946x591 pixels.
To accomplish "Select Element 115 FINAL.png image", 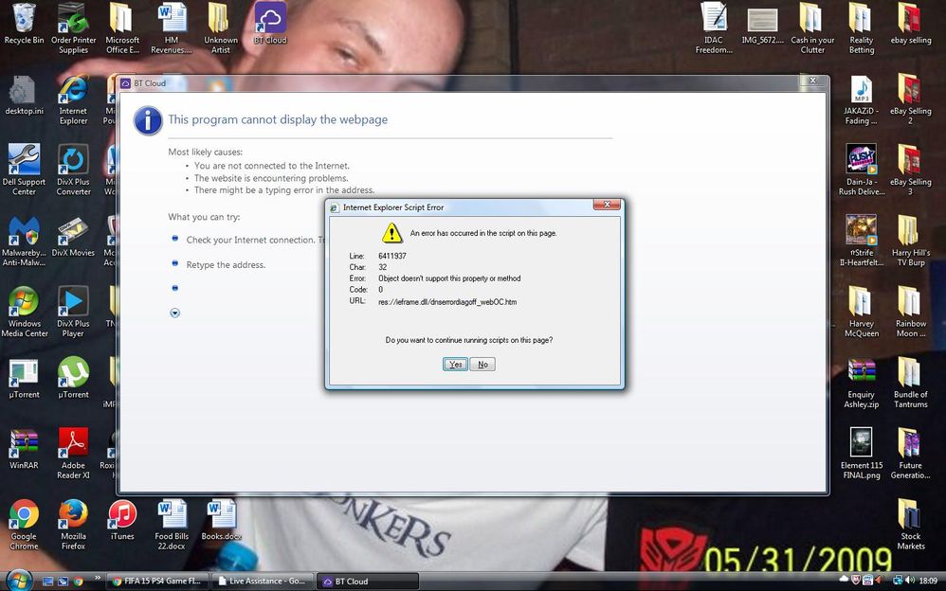I will coord(862,454).
